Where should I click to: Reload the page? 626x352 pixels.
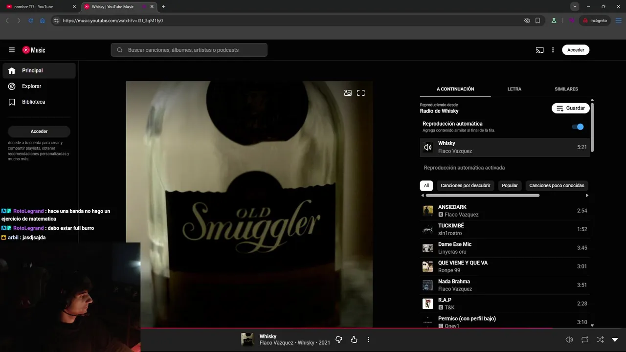click(x=30, y=21)
